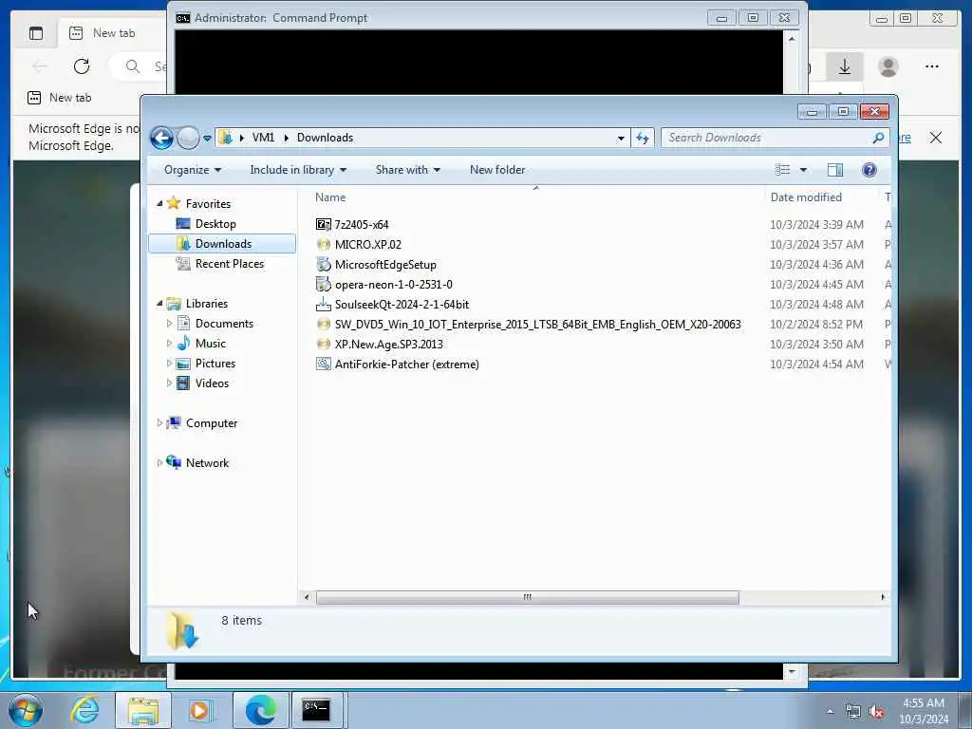The image size is (972, 729).
Task: Open the Share with menu
Action: (x=407, y=170)
